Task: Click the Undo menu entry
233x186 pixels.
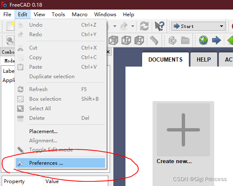Action: click(x=60, y=25)
